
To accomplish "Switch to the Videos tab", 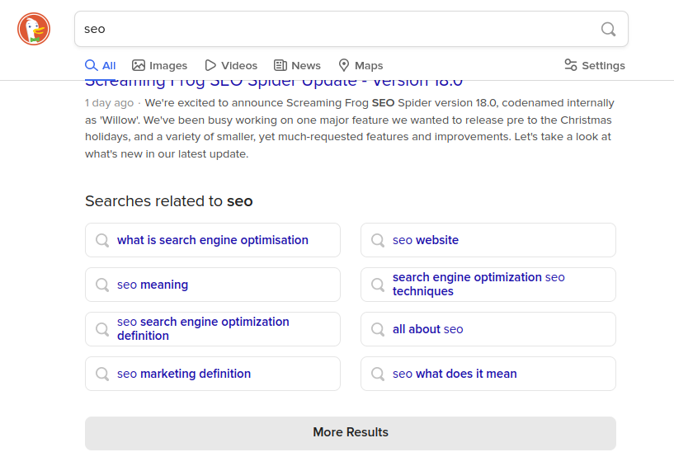I will [x=231, y=65].
